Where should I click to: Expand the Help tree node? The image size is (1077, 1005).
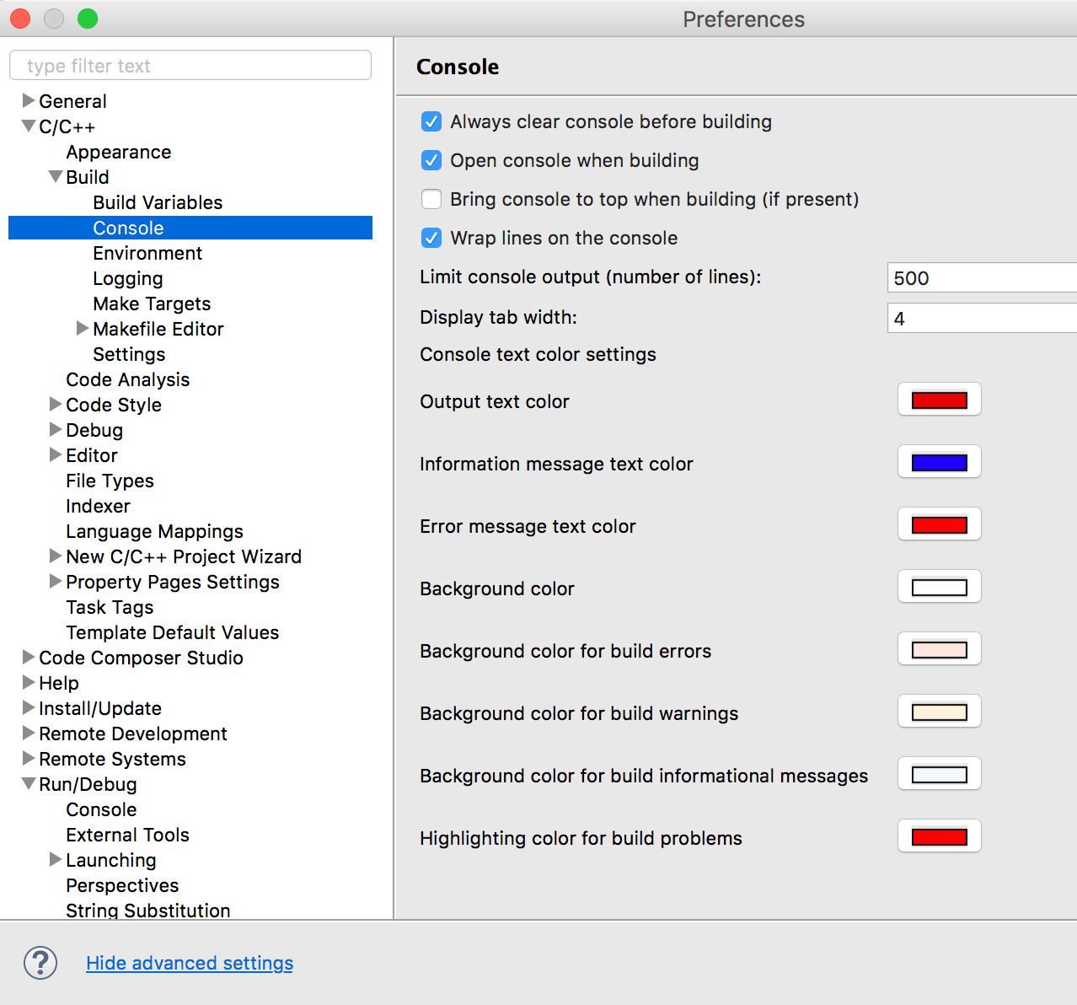[29, 683]
